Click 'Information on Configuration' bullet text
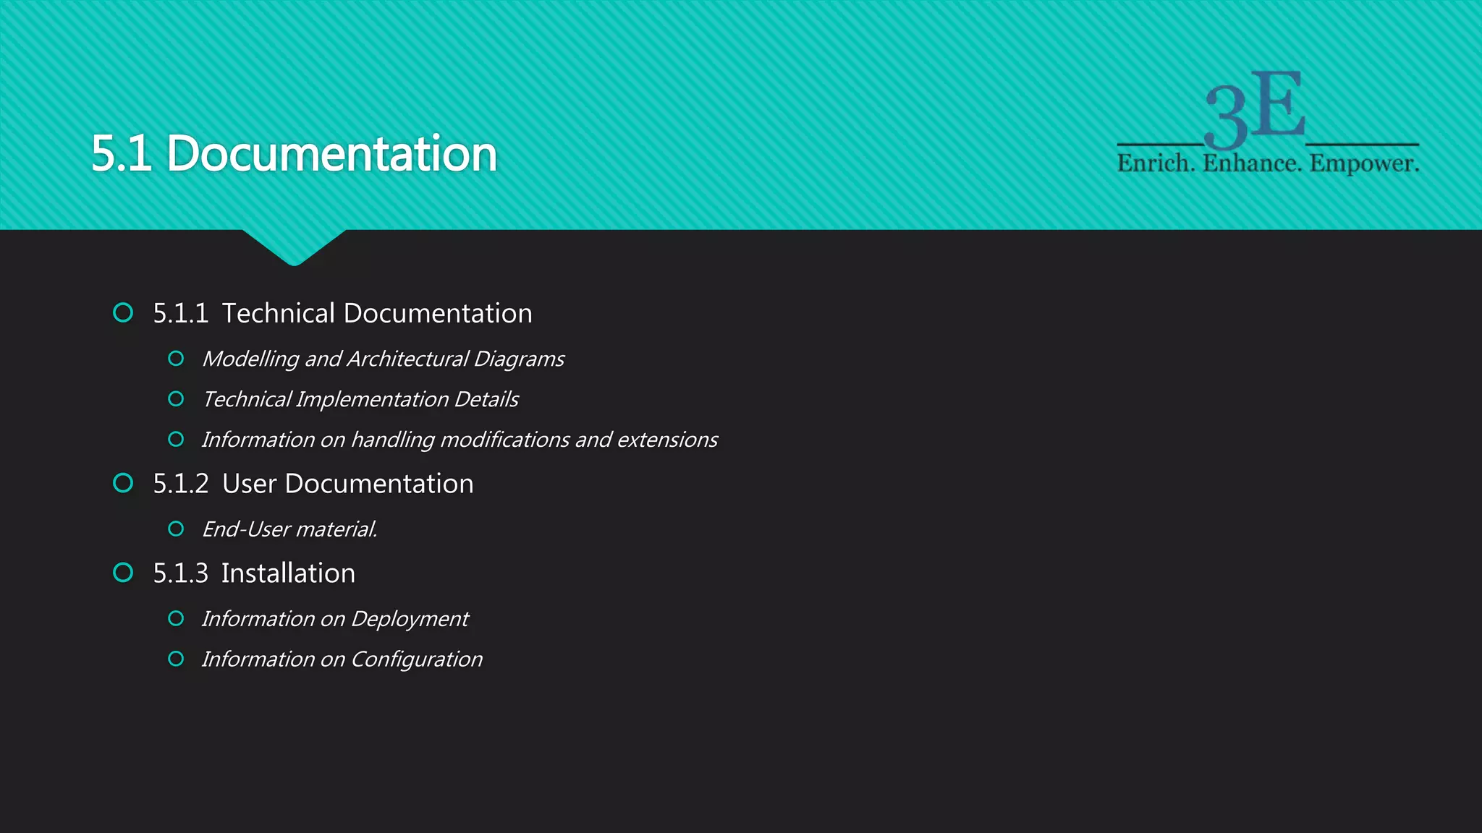The height and width of the screenshot is (833, 1482). pos(342,659)
